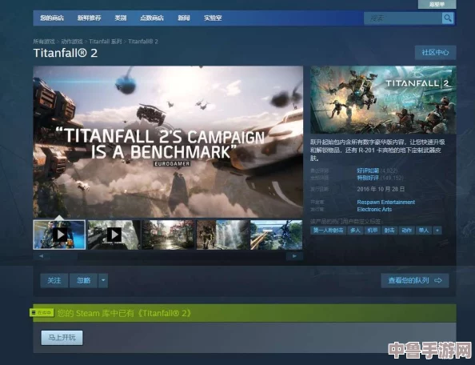This screenshot has height=365, width=475.
Task: Select the forest street screenshot thumbnail
Action: coord(169,235)
